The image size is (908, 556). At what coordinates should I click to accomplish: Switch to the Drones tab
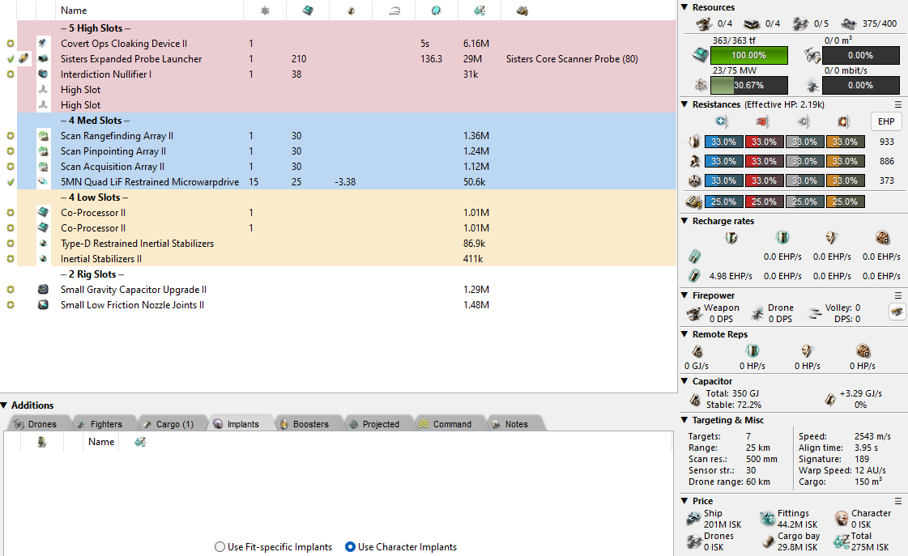coord(35,424)
